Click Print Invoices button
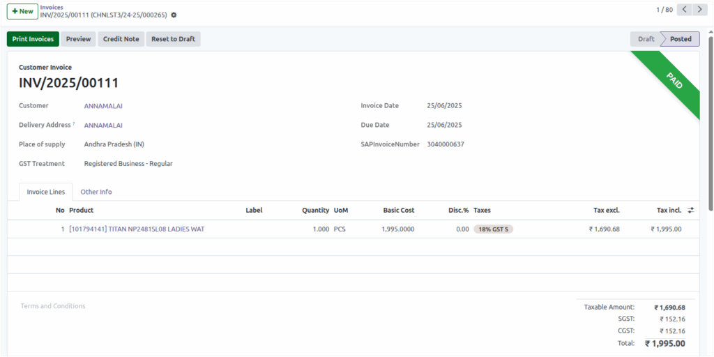714x357 pixels. pyautogui.click(x=33, y=39)
